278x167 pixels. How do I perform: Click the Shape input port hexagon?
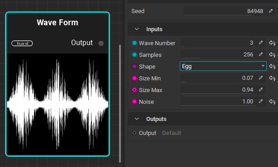click(134, 66)
